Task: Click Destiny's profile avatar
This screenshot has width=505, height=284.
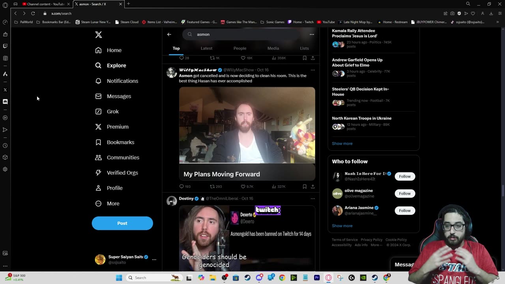Action: (172, 201)
